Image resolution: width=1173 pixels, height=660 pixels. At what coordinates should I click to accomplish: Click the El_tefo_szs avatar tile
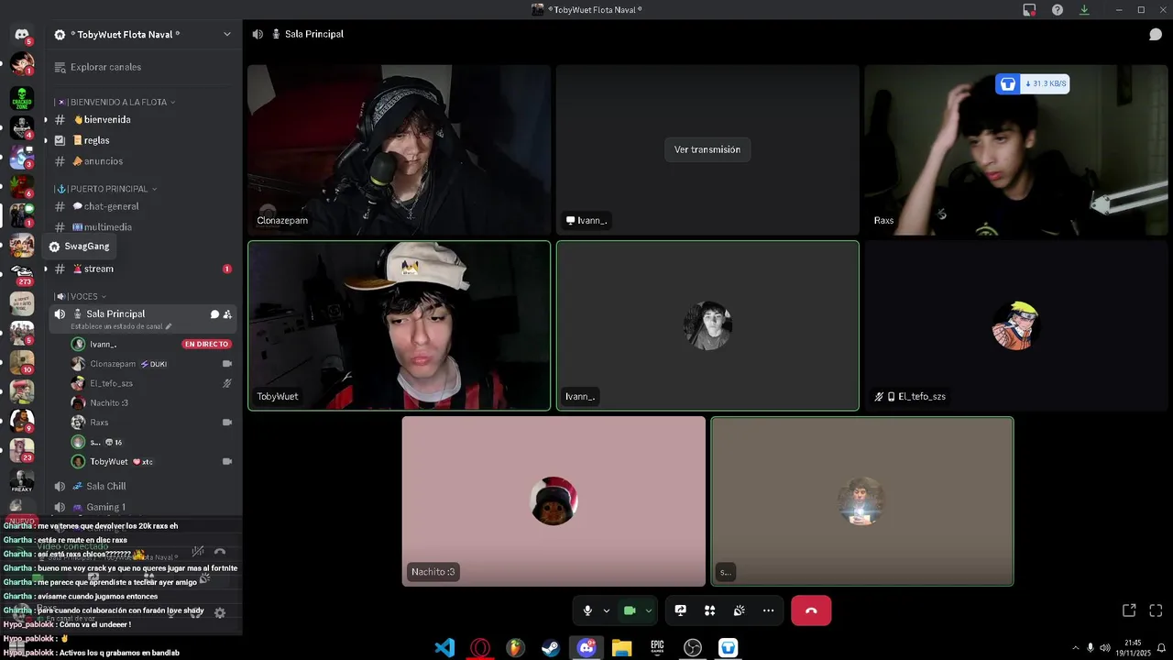[x=1016, y=325]
